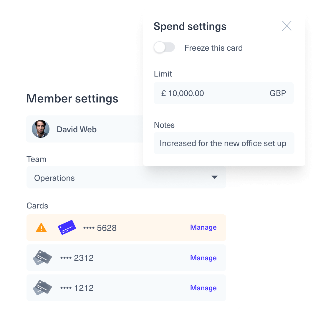Manage the card ending 2312
The image size is (318, 318).
point(203,258)
